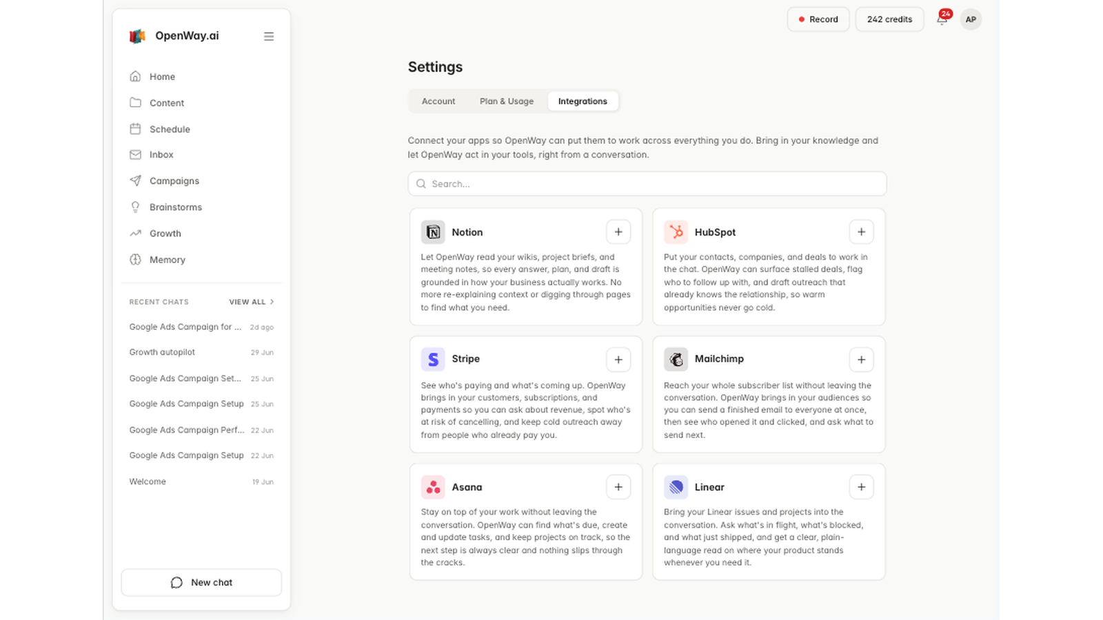Click the Linear logo icon
Screen dimensions: 1103x620
(676, 487)
